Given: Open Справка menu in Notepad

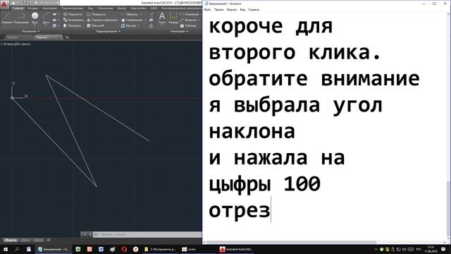Looking at the screenshot, I should [x=254, y=9].
